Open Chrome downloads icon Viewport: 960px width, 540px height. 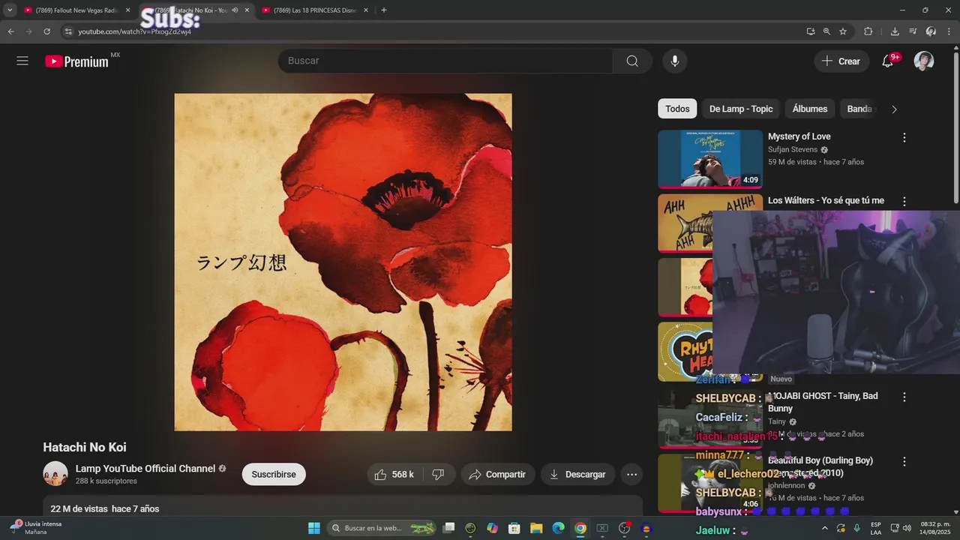coord(895,31)
